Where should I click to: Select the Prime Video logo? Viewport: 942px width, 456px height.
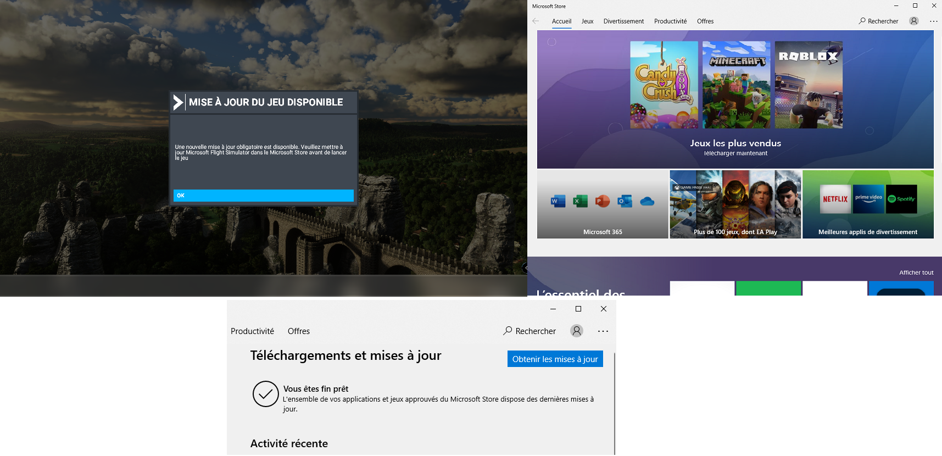[868, 199]
